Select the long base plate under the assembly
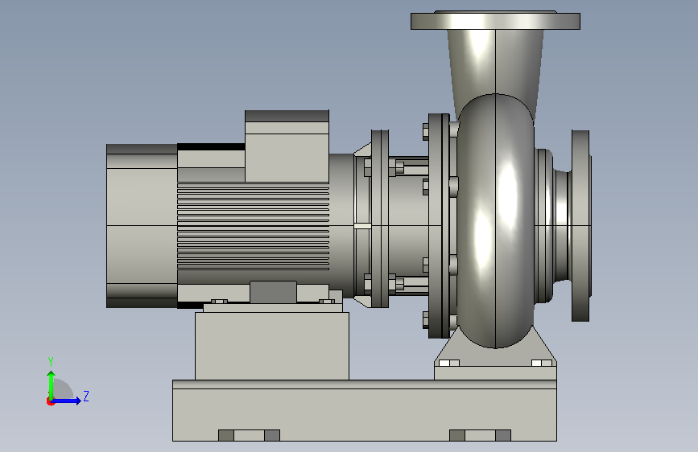 click(364, 411)
